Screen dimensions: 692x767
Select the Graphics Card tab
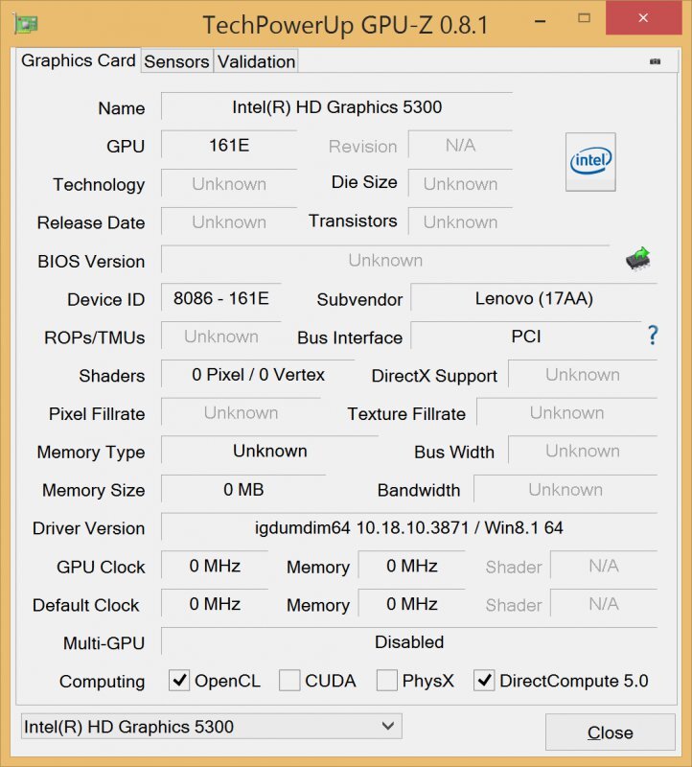tap(77, 60)
